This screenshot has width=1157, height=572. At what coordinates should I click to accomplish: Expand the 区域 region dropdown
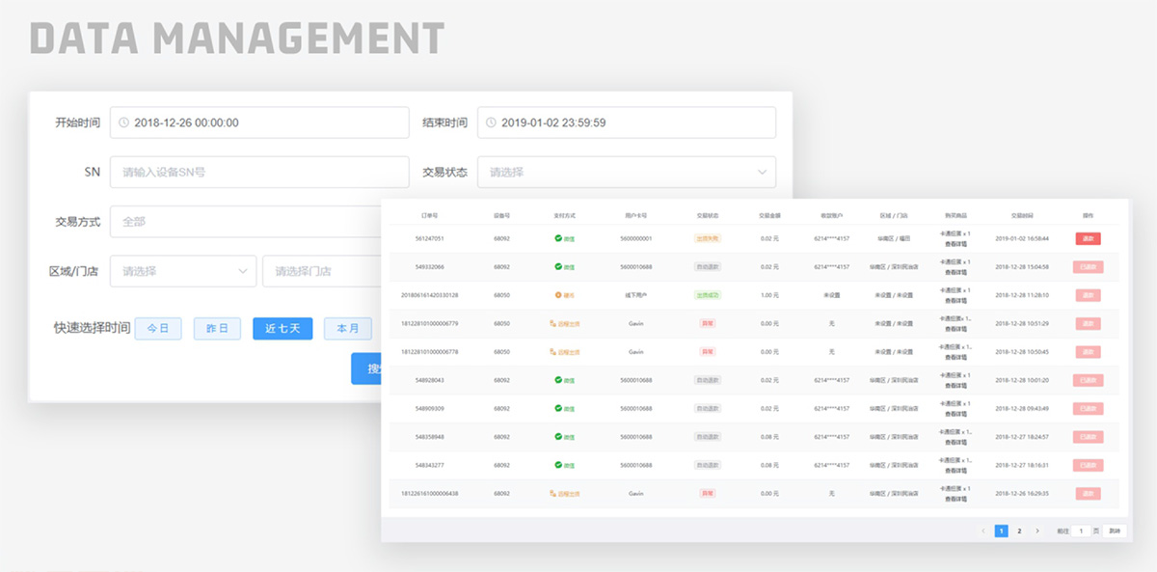pyautogui.click(x=183, y=271)
